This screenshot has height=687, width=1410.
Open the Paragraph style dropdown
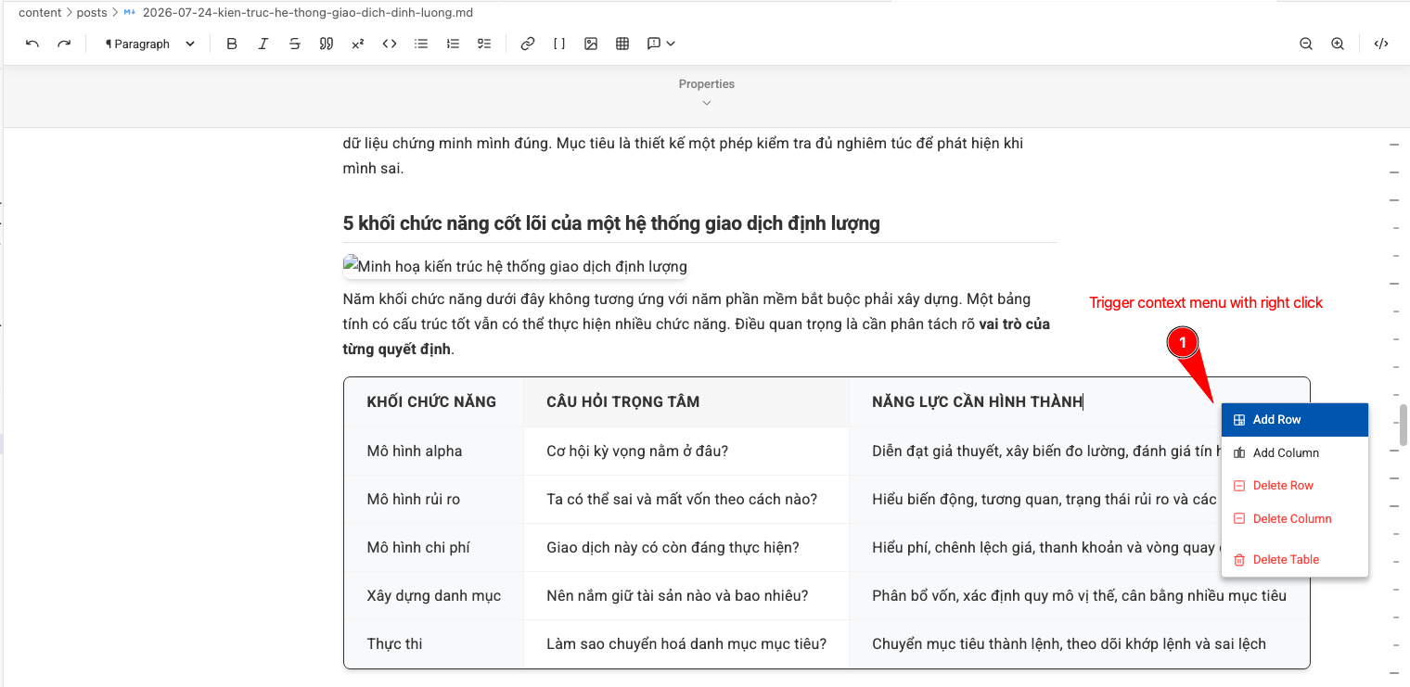(x=149, y=44)
